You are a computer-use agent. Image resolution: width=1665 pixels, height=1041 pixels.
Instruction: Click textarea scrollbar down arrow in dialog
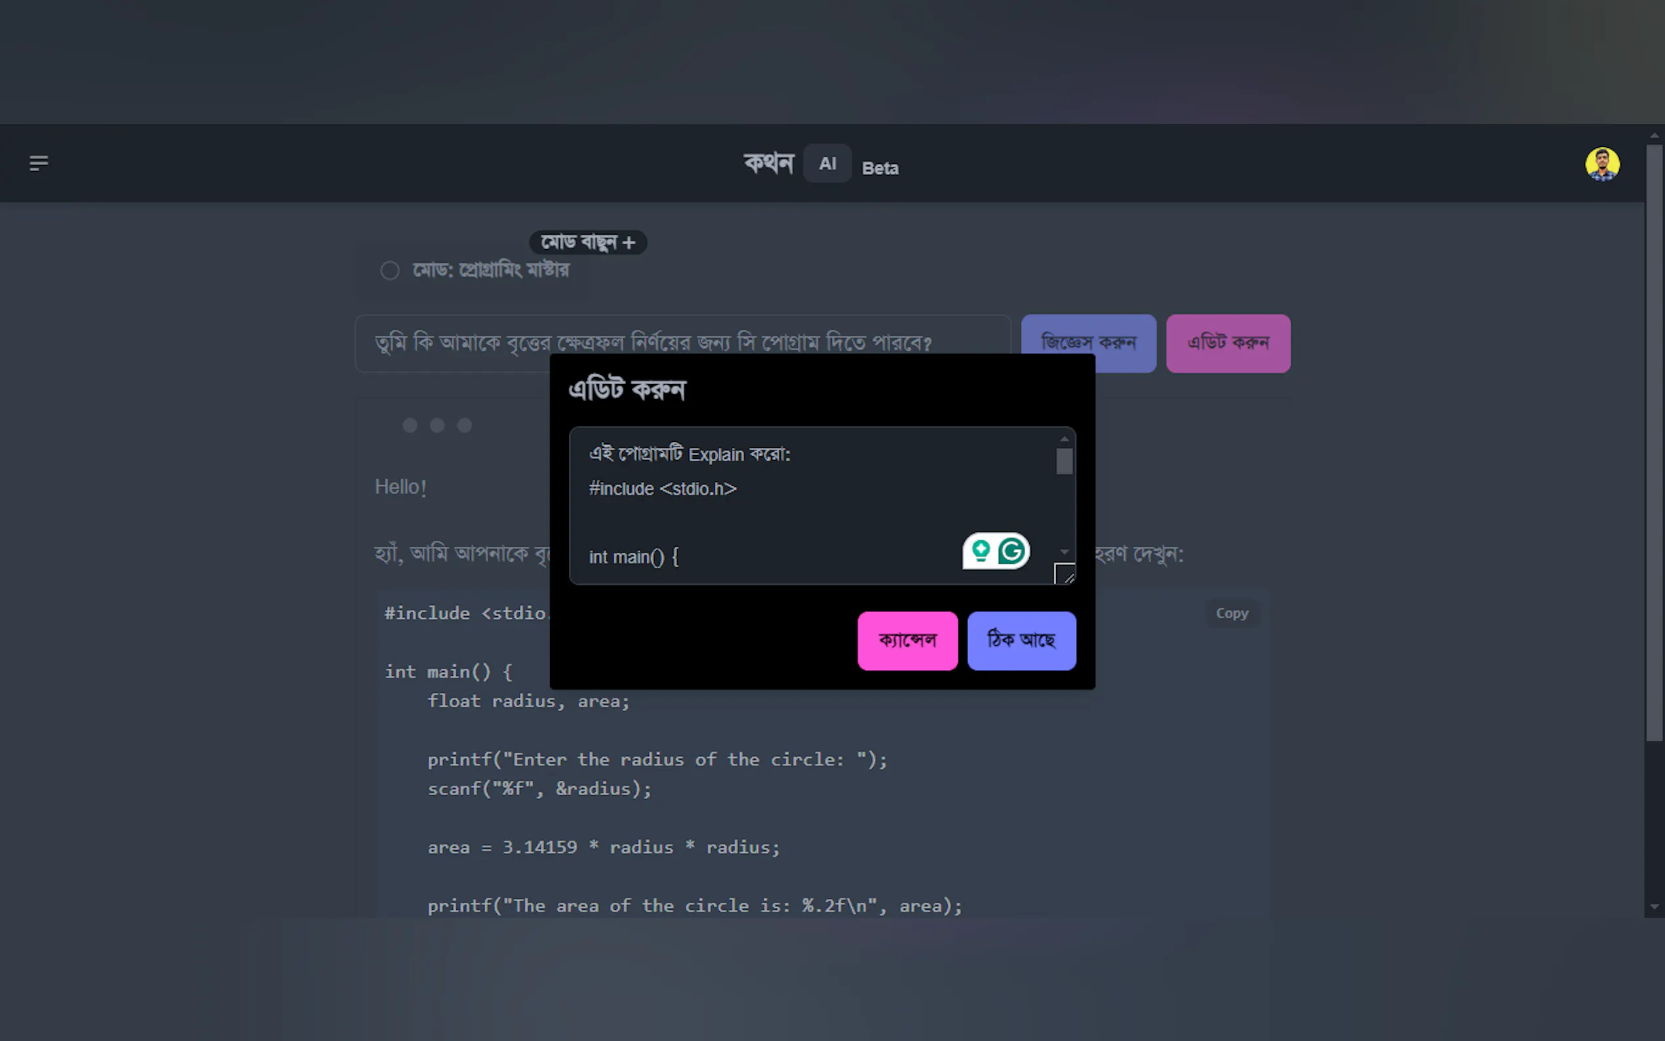[1064, 552]
